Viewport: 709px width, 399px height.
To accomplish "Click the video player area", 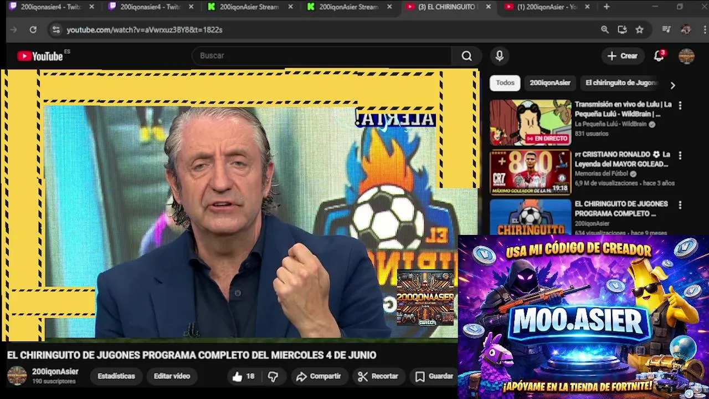I will [239, 204].
